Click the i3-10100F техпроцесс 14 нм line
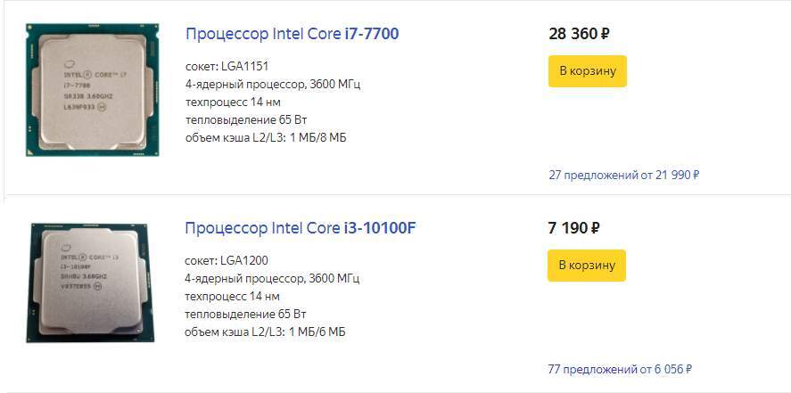This screenshot has width=791, height=393. click(232, 297)
